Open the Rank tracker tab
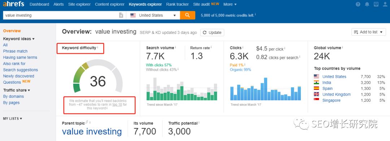 [177, 4]
